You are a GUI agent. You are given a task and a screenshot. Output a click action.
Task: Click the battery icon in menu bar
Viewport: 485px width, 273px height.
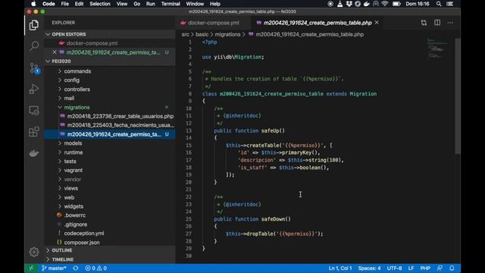tap(396, 4)
